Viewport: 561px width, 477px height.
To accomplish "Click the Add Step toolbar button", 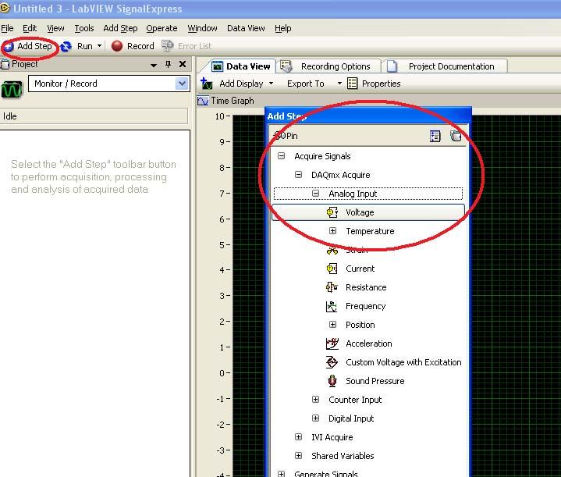I will click(x=28, y=46).
